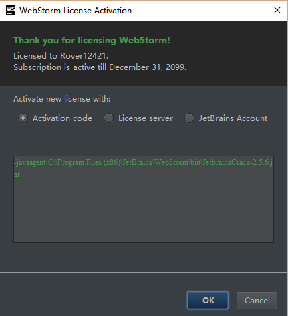Select the Activation code radio button
Screen dimensions: 288x316
tap(23, 118)
